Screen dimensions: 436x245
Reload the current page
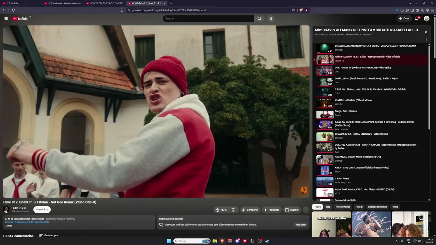pyautogui.click(x=14, y=10)
